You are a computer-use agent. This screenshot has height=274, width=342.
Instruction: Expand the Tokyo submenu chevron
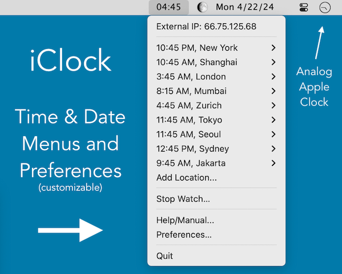coord(274,120)
